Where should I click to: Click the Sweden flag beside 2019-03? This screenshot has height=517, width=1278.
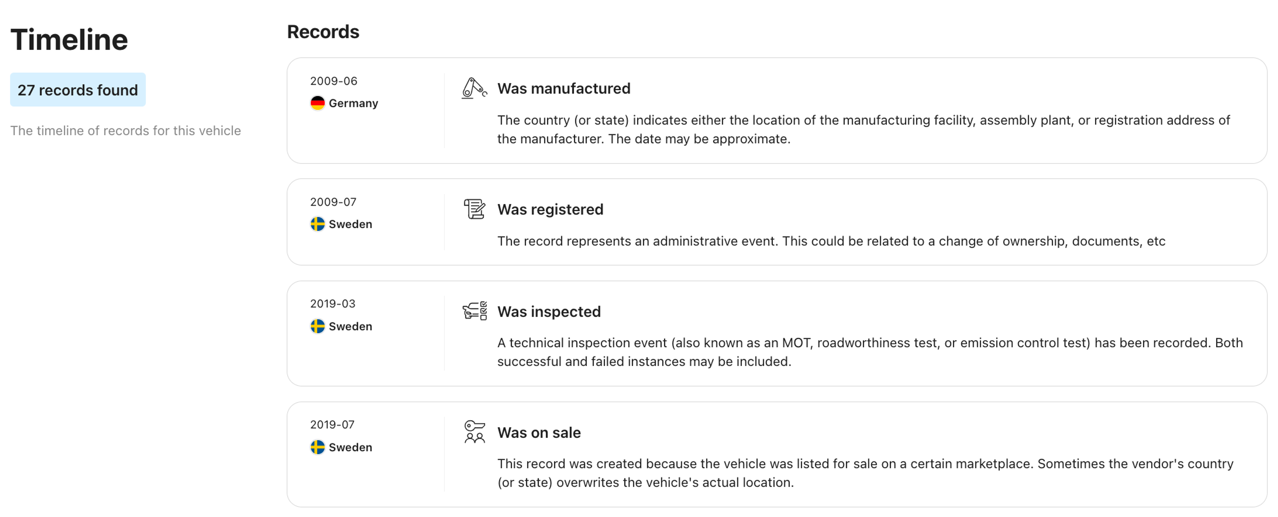click(318, 326)
